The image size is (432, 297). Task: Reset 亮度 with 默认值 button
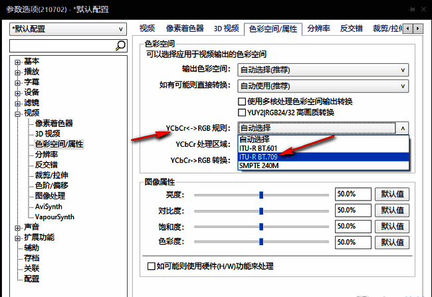392,194
